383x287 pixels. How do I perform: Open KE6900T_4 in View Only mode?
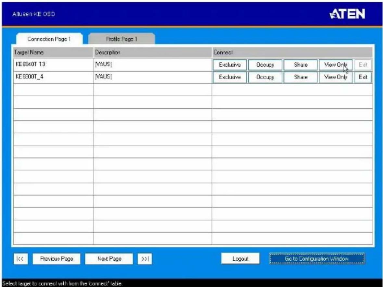tap(336, 77)
